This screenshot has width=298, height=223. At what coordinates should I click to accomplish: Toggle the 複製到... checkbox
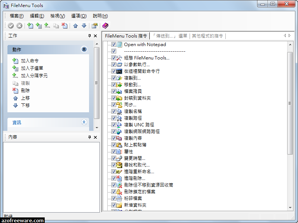tap(114, 78)
